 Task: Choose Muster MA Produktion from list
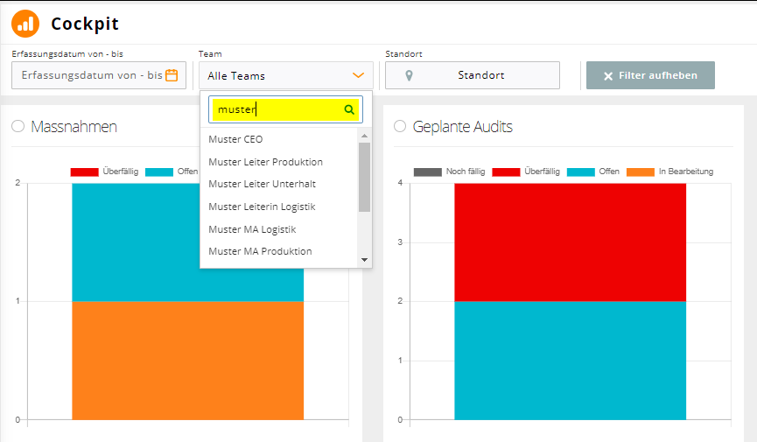tap(260, 251)
